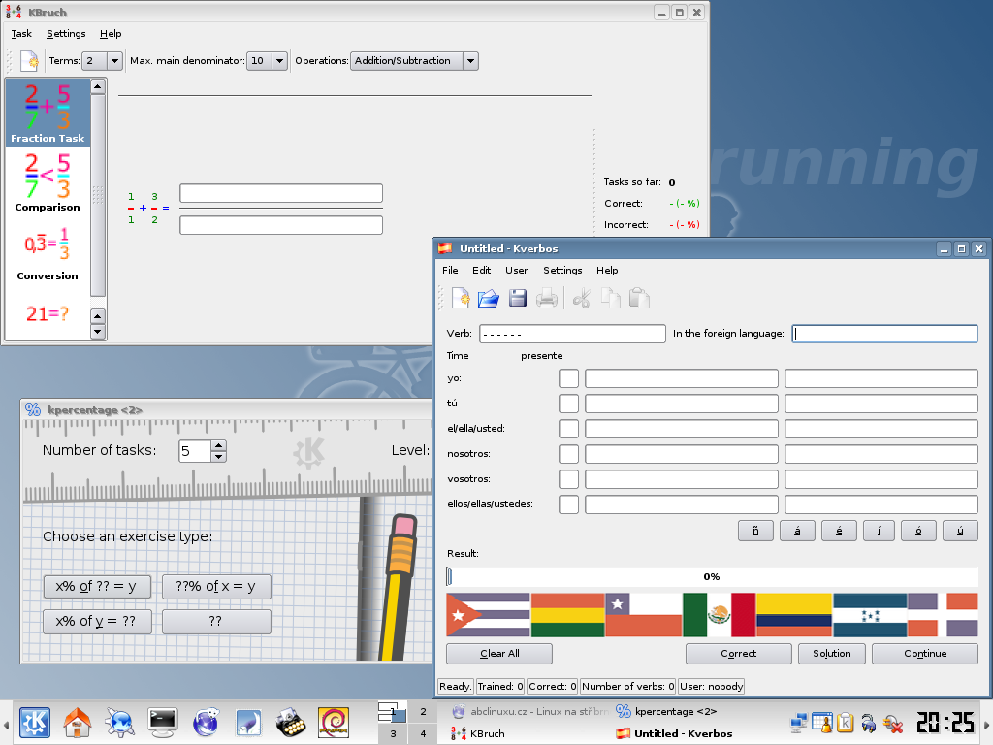Click the Print icon in Kverbos

coord(547,298)
